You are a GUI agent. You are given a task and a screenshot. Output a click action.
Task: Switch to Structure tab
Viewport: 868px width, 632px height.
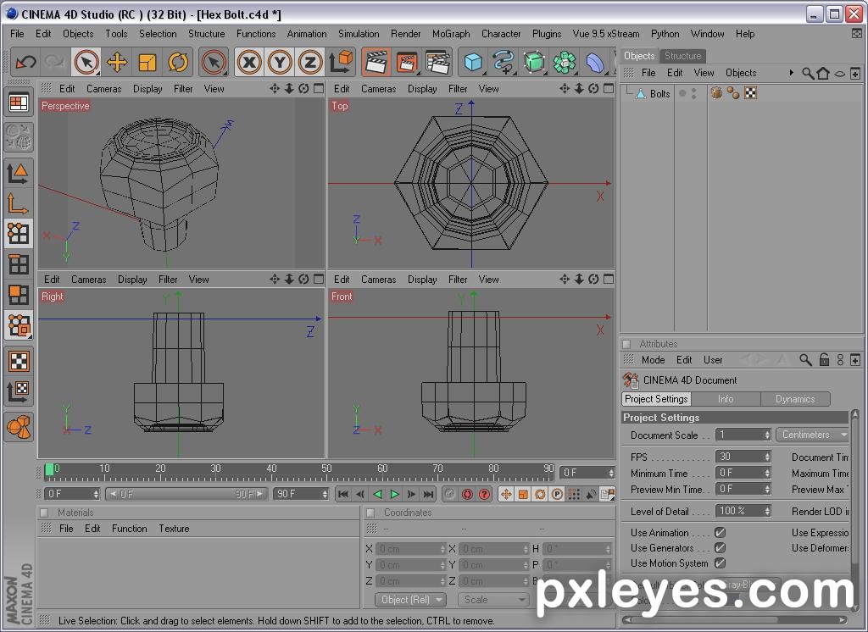(682, 56)
